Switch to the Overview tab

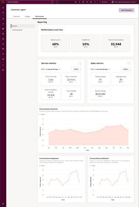point(17,16)
